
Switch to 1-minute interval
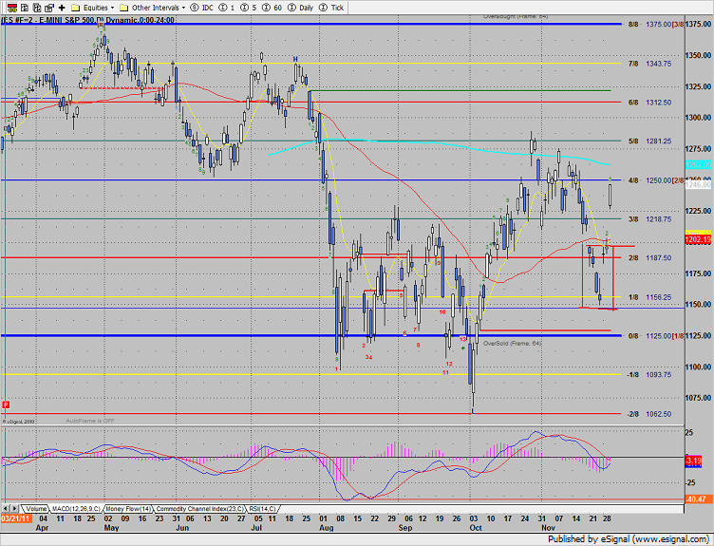227,8
